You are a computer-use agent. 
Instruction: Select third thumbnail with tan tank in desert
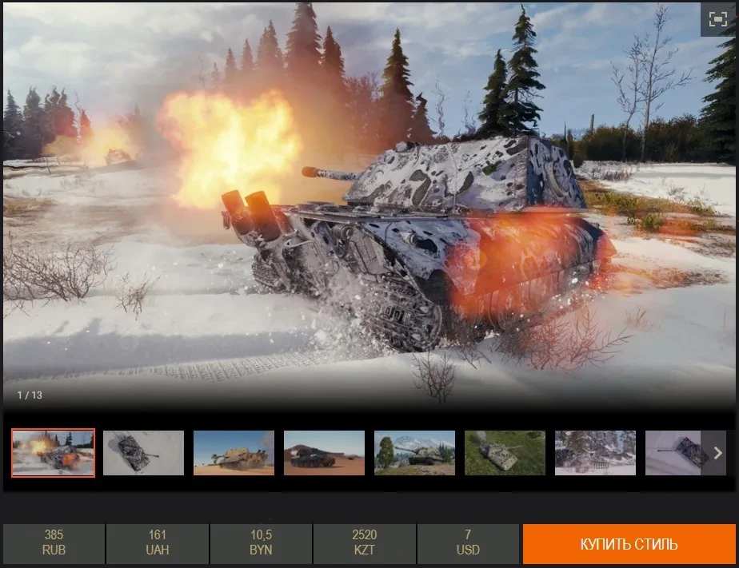tap(234, 453)
